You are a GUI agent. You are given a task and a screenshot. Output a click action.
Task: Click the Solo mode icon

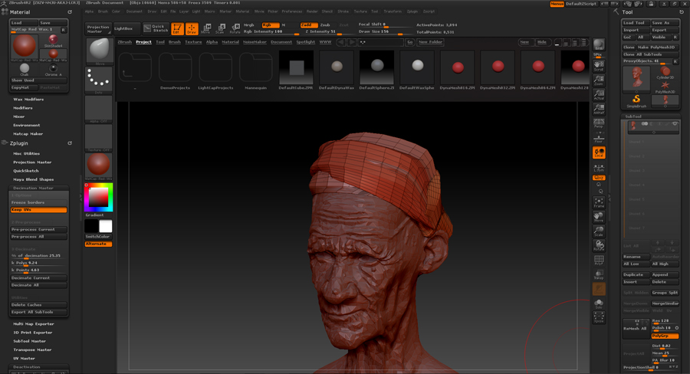599,303
